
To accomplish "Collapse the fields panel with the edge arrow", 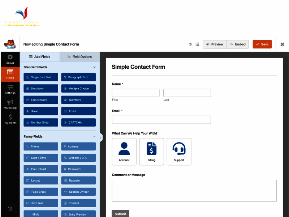I will click(100, 137).
